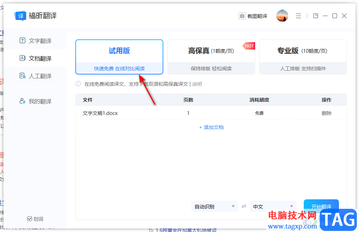359x232 pixels.
Task: Open 人工翻译 in the sidebar
Action: [x=36, y=76]
